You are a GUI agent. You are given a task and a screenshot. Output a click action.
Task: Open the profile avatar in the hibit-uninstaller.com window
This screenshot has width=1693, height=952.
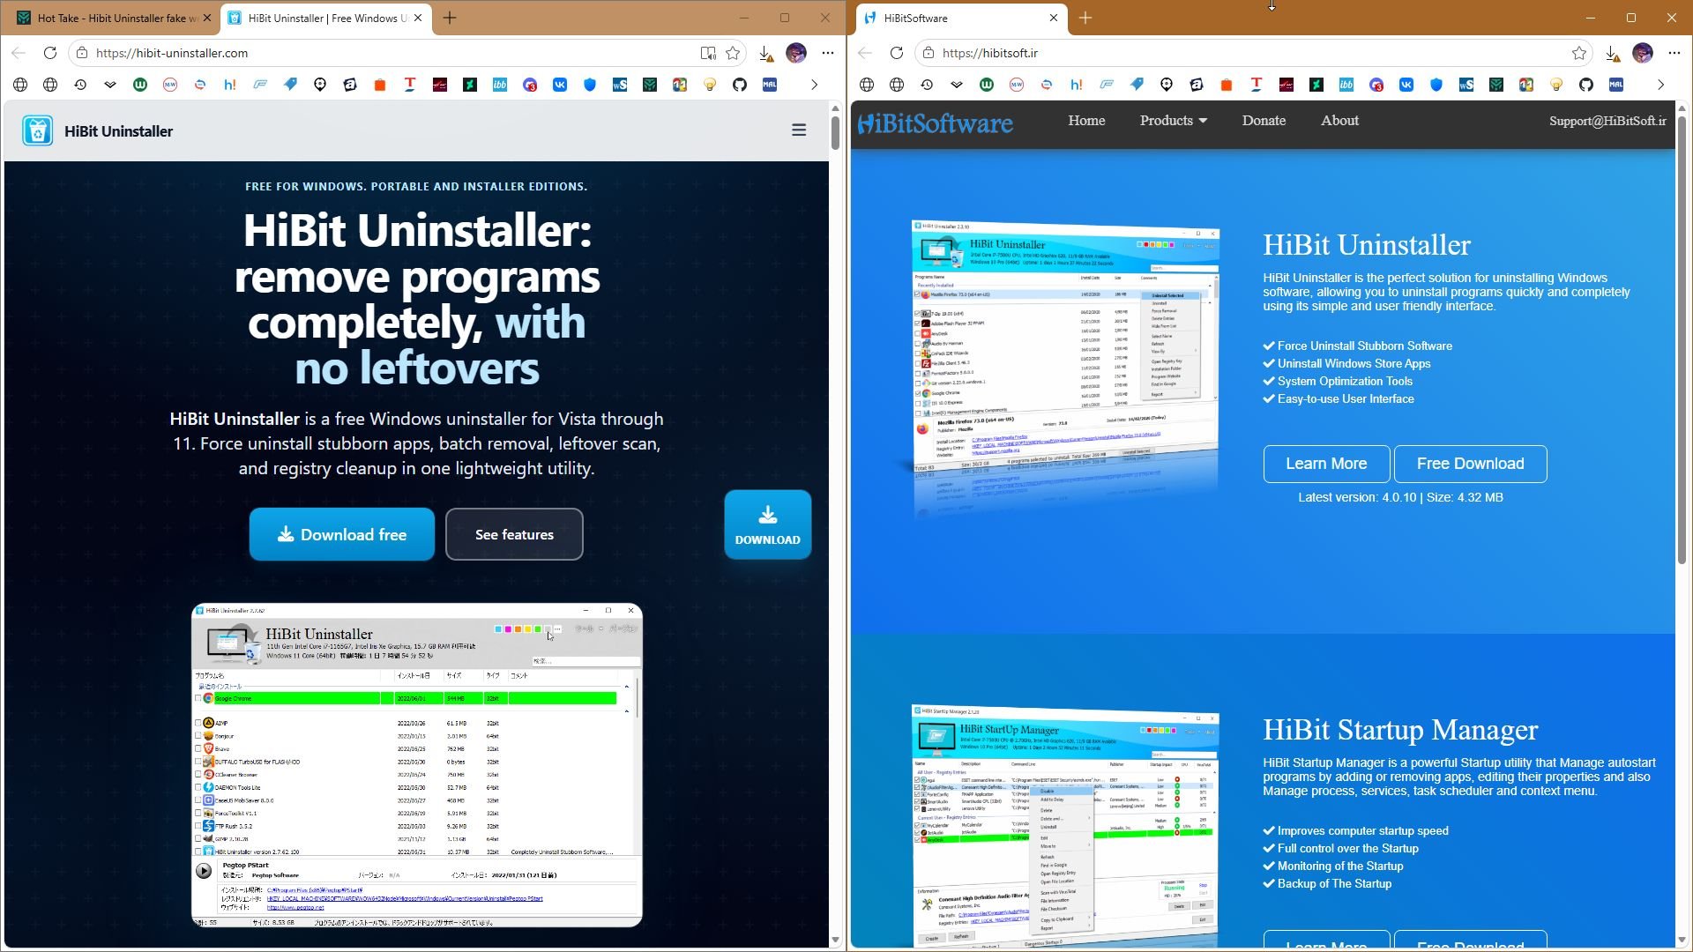(x=796, y=53)
